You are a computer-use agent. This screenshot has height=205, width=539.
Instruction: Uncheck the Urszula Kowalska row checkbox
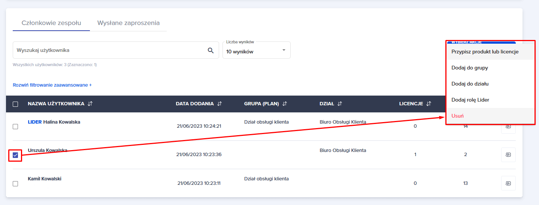[15, 155]
